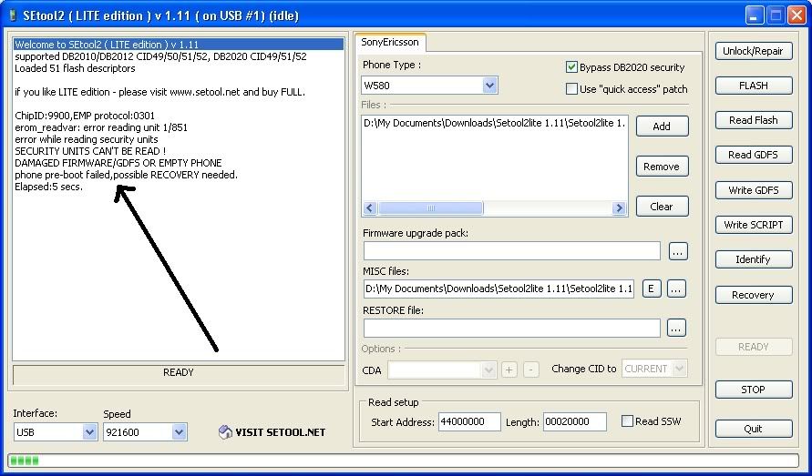Click Write GDFS button

[x=754, y=190]
